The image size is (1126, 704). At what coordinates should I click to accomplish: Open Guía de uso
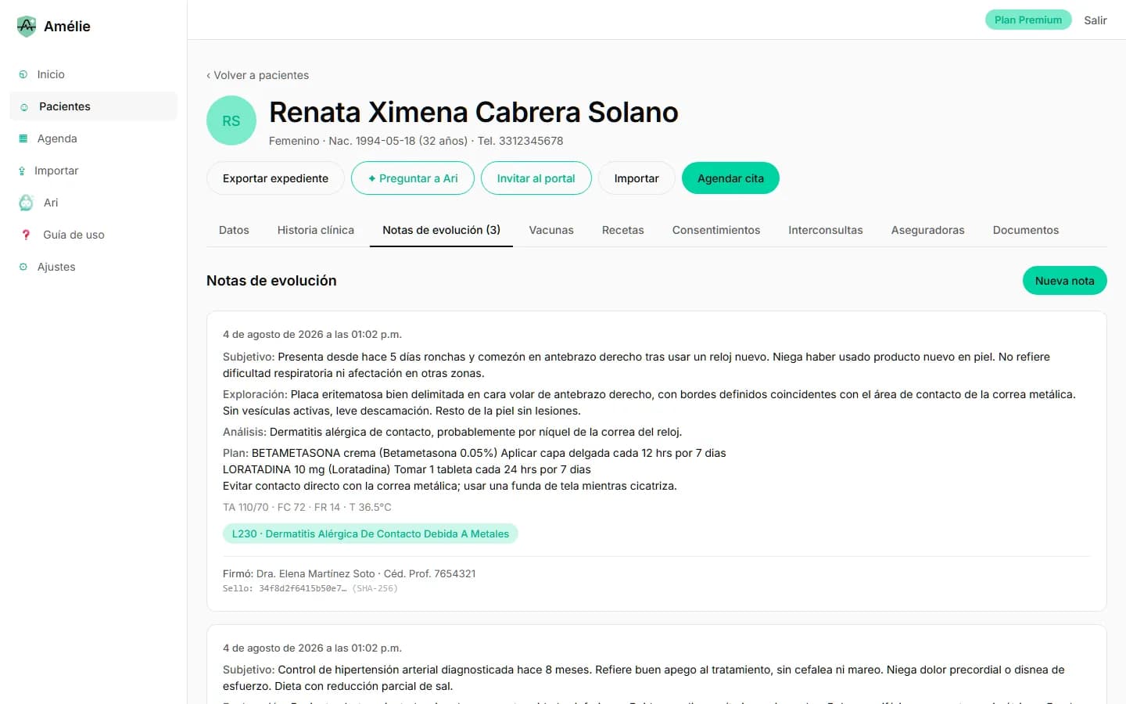pos(94,235)
